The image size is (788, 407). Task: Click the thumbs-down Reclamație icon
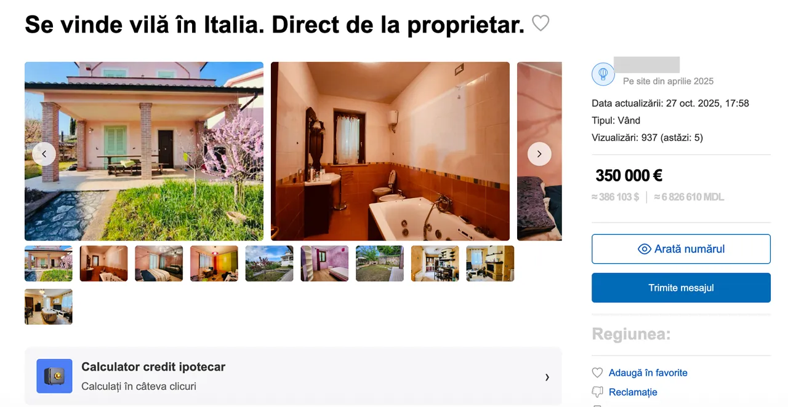point(597,392)
